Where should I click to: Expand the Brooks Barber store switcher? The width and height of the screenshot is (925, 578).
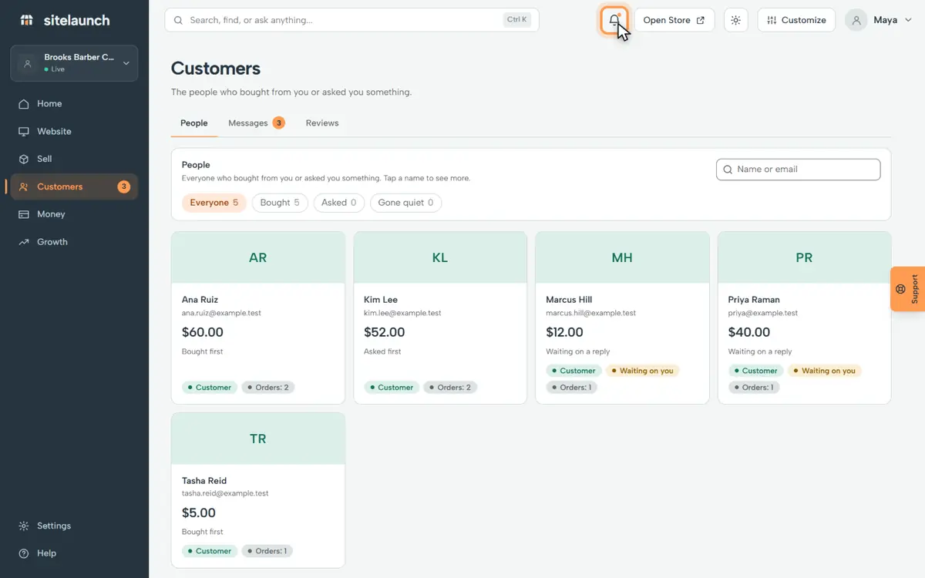click(74, 63)
